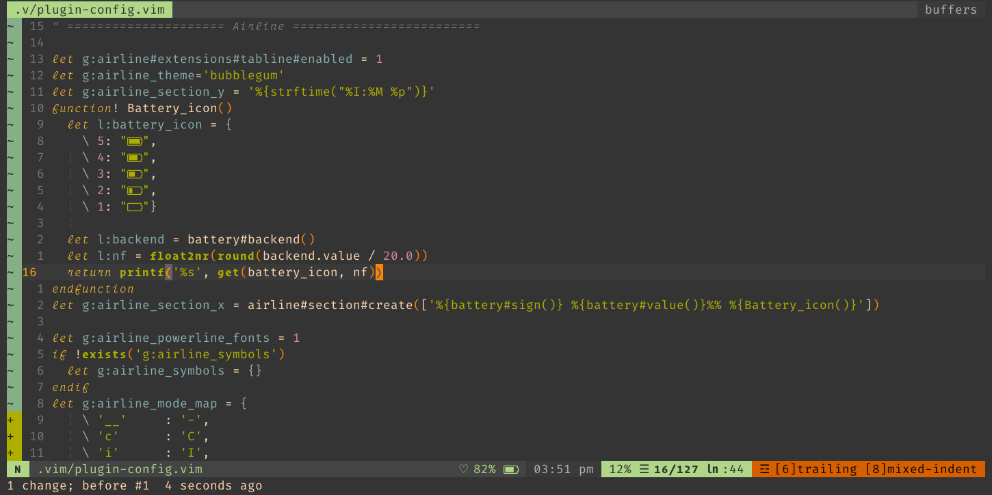Click the lines icon before 16/127
This screenshot has width=992, height=495.
[x=644, y=470]
